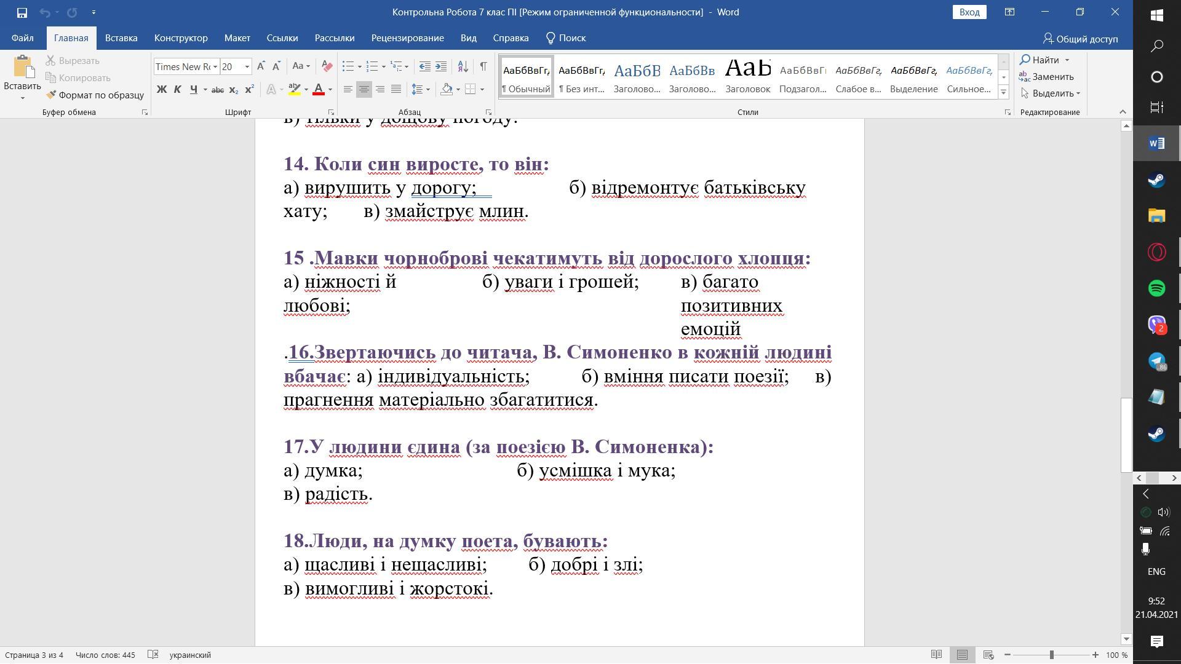Save the document with the floppy disk icon

tap(22, 12)
